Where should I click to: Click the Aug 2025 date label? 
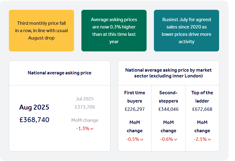click(34, 107)
